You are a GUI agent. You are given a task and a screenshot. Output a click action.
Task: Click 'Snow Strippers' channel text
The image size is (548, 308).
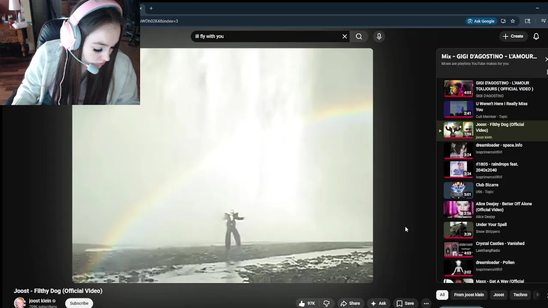click(x=488, y=231)
